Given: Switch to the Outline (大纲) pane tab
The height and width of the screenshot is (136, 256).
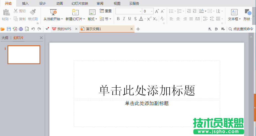Looking at the screenshot, I should tap(5, 38).
